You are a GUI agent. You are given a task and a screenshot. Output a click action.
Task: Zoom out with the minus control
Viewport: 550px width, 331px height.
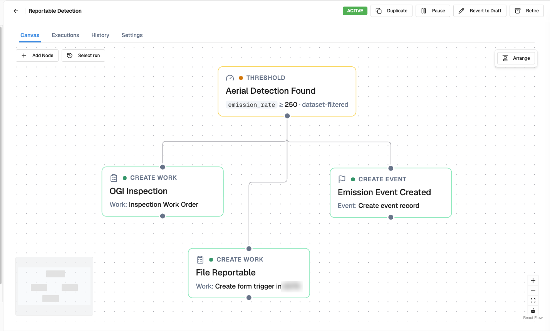[533, 290]
